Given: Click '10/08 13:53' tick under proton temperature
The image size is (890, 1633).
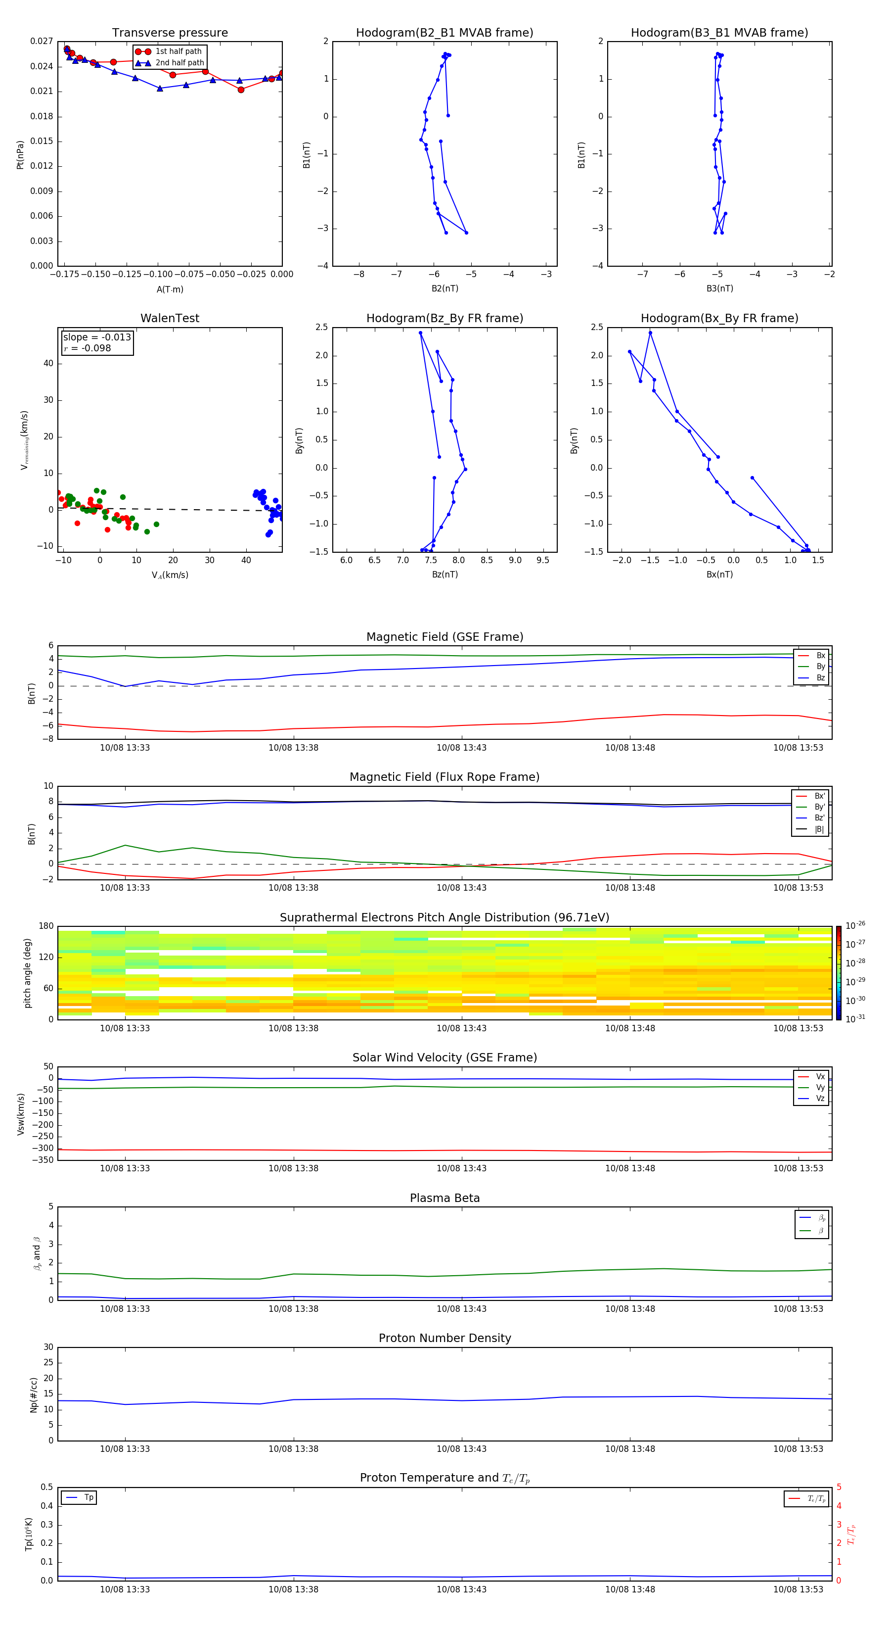Looking at the screenshot, I should tap(798, 1589).
